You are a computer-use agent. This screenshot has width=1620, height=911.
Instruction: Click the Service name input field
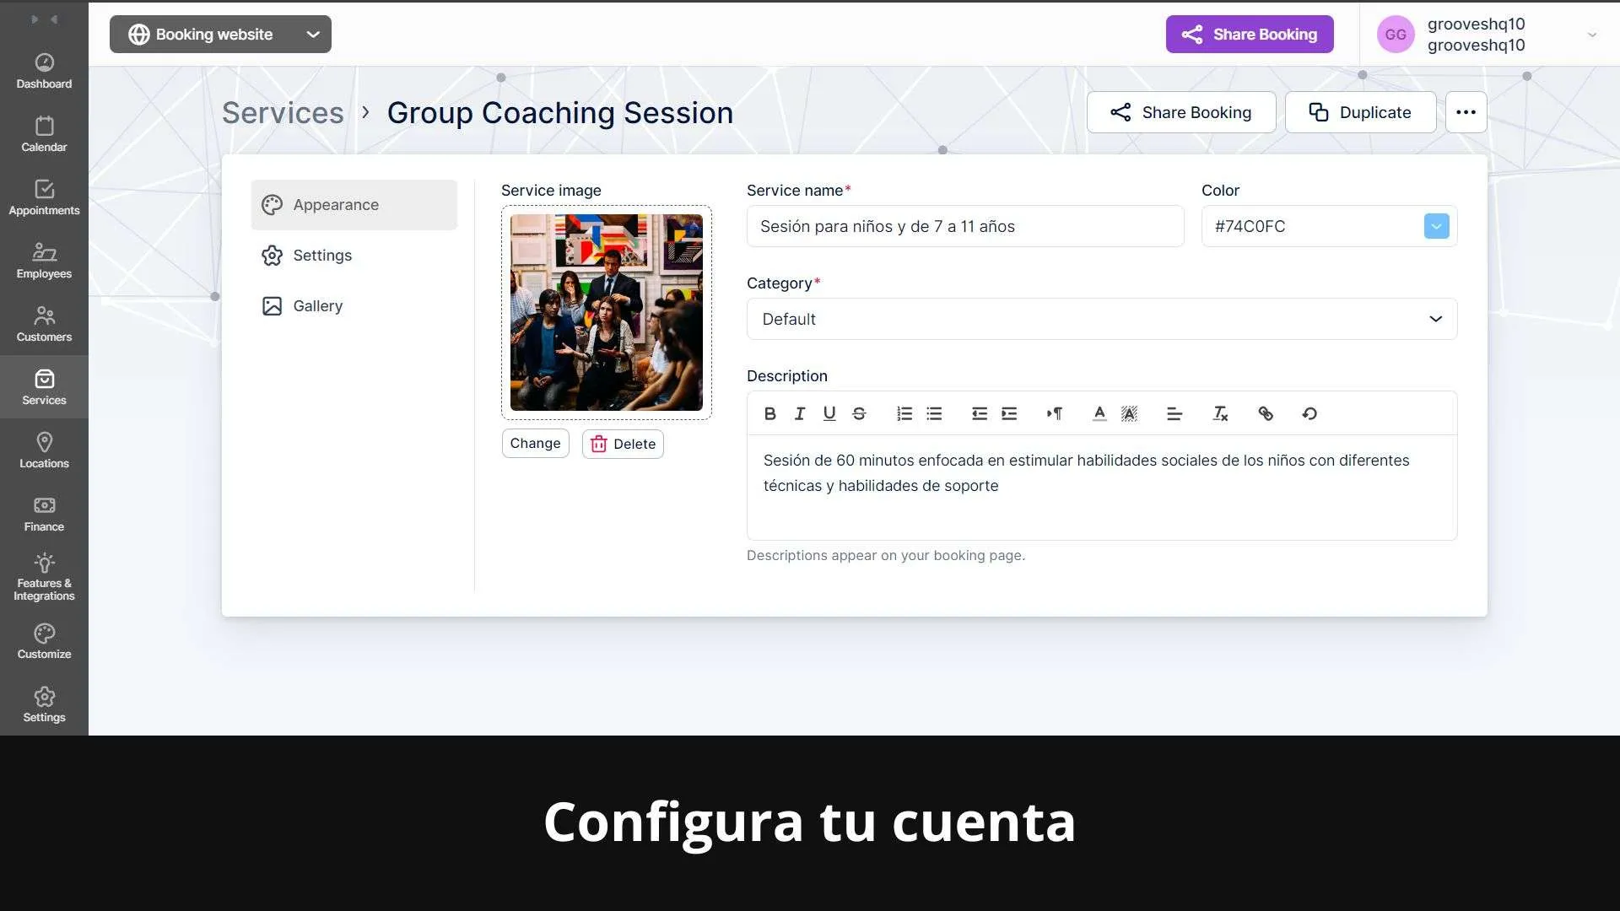tap(964, 227)
